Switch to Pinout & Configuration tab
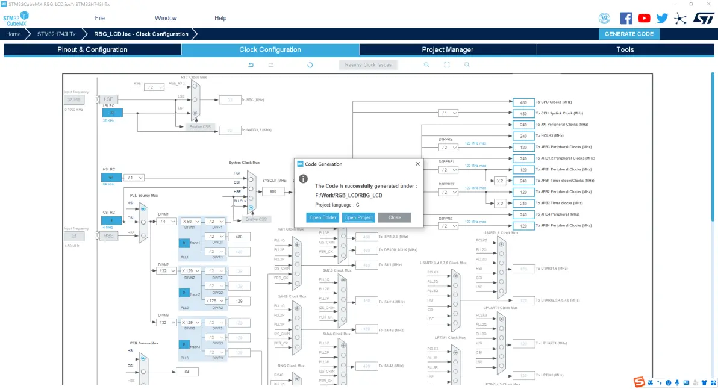This screenshot has width=718, height=389. [x=93, y=49]
